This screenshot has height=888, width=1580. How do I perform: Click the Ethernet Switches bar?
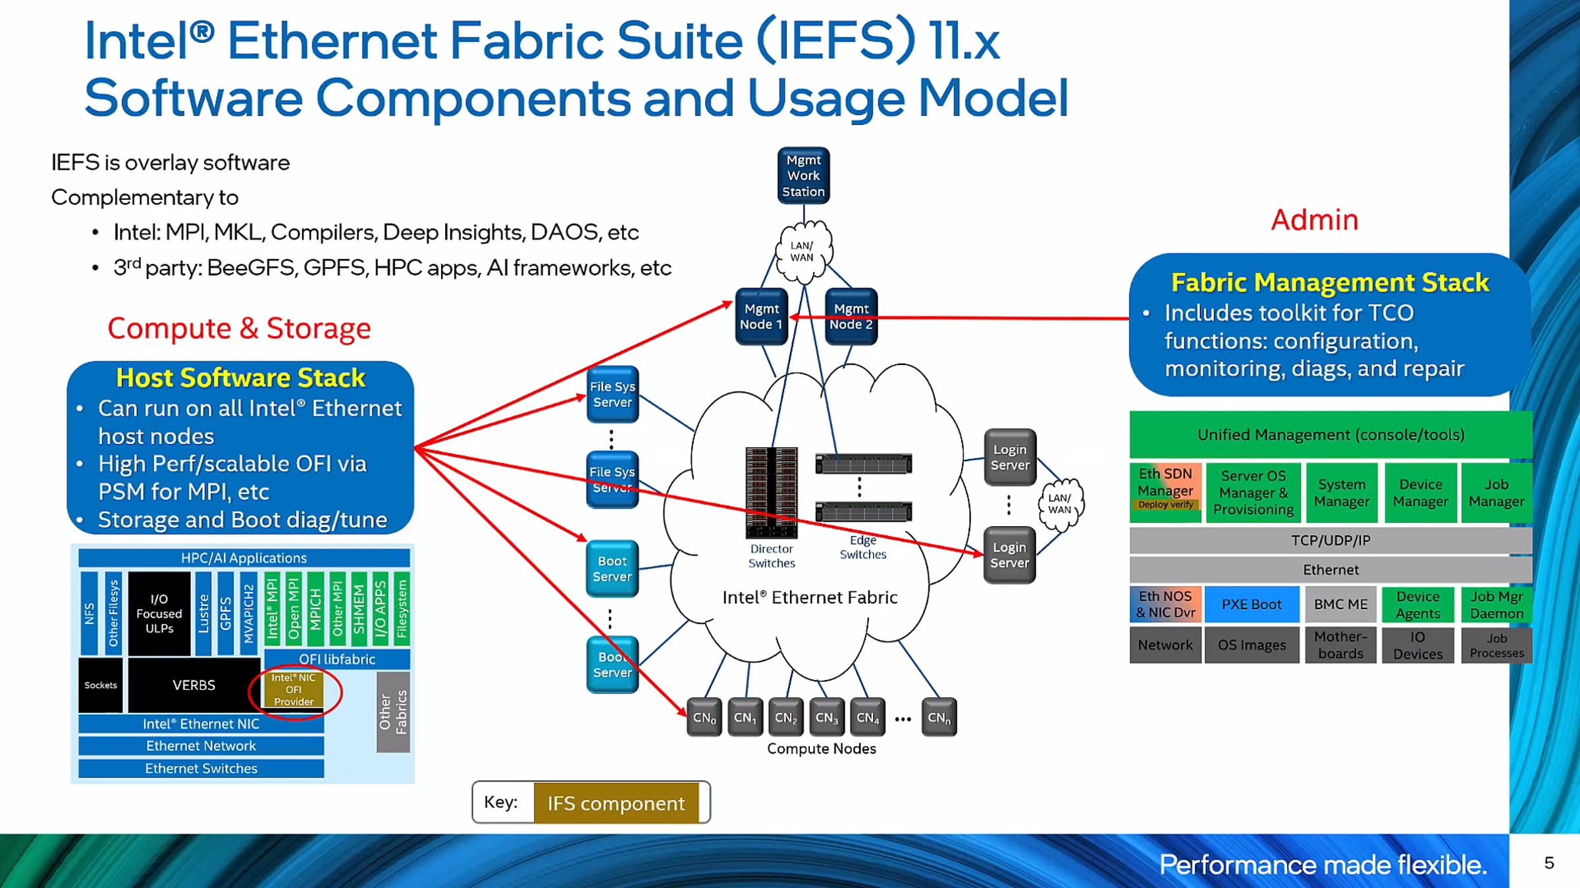pyautogui.click(x=201, y=768)
